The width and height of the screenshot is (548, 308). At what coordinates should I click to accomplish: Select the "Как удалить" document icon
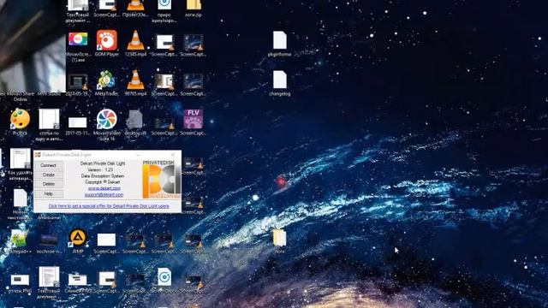(20, 163)
